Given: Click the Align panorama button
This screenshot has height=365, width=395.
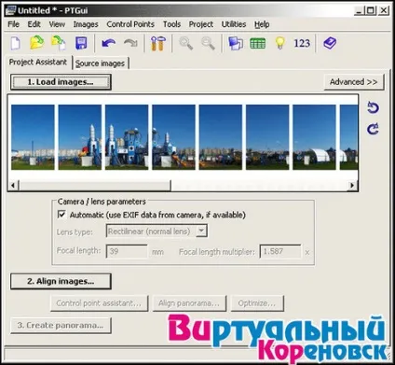Looking at the screenshot, I should pos(189,303).
